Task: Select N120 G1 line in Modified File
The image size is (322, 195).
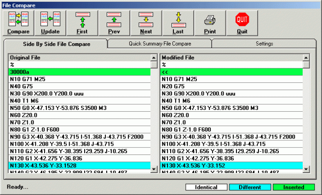Action: tap(231, 158)
